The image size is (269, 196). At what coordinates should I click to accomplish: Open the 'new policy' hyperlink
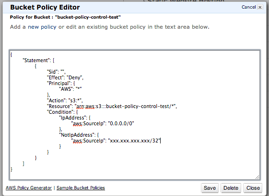[42, 27]
